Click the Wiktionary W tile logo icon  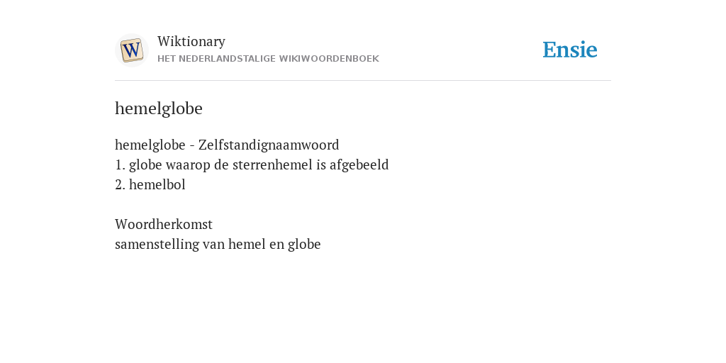[131, 50]
